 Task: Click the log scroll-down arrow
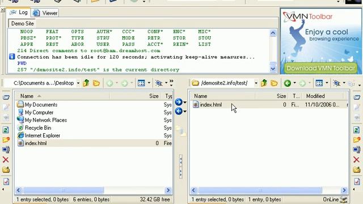[273, 69]
